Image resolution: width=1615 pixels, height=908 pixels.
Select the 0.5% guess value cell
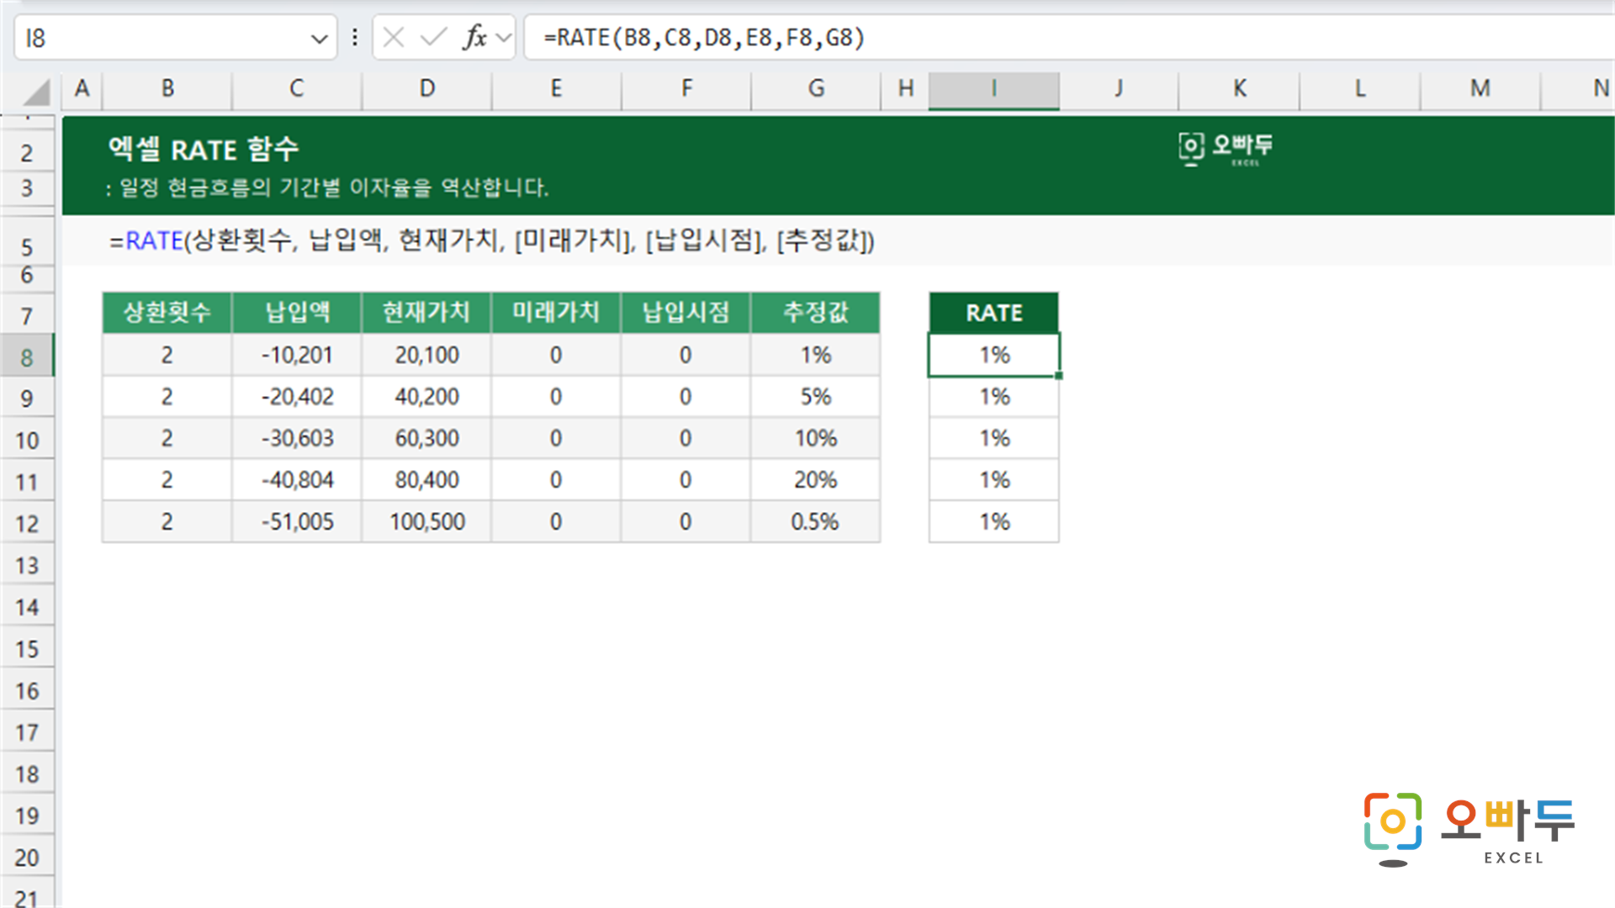coord(815,521)
